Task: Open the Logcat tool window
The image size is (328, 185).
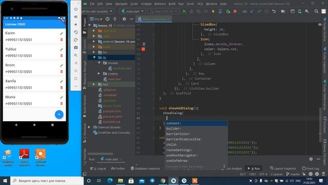Action: [98, 169]
